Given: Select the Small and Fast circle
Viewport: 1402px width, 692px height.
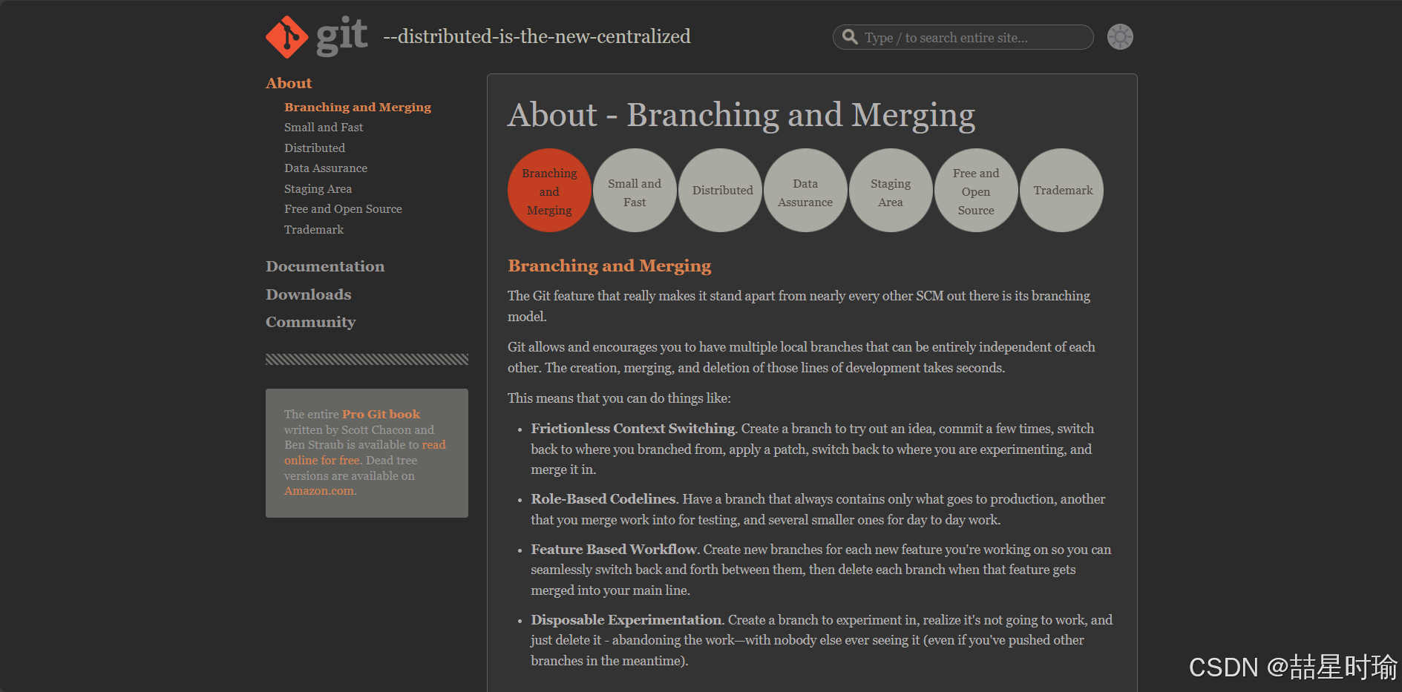Looking at the screenshot, I should 635,191.
